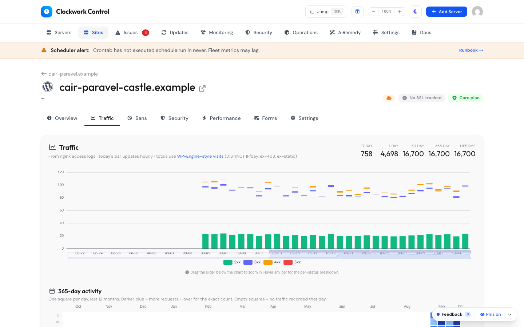This screenshot has height=327, width=524.
Task: Switch to the Performance tab
Action: tap(221, 118)
